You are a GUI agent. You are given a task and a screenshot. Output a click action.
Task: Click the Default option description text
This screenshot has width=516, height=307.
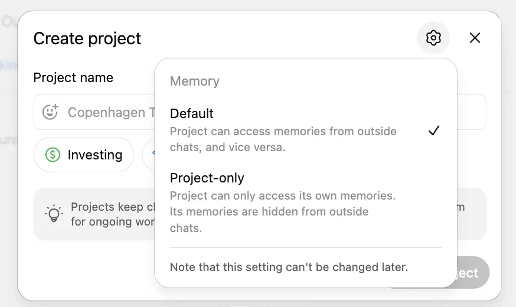283,139
